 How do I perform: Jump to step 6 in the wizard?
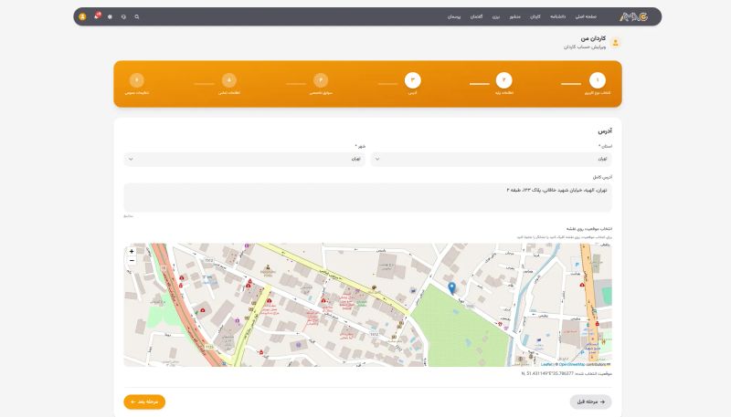(x=136, y=80)
